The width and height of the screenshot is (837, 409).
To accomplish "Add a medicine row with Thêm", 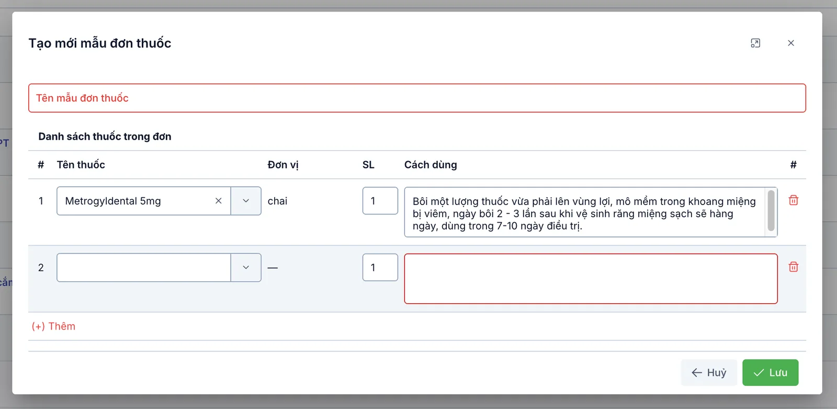I will (53, 326).
